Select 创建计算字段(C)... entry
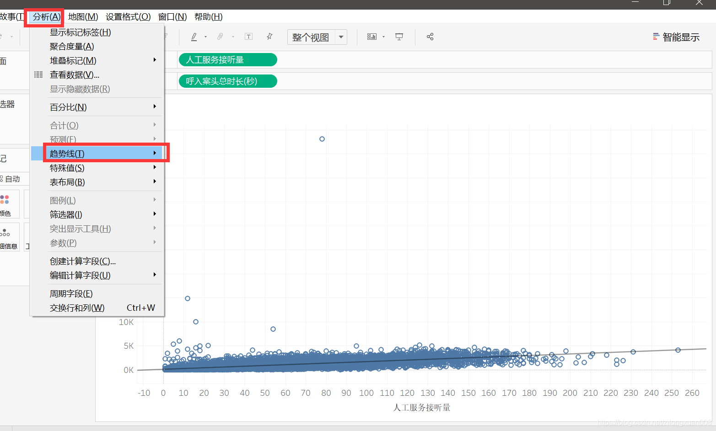716x431 pixels. pyautogui.click(x=97, y=261)
